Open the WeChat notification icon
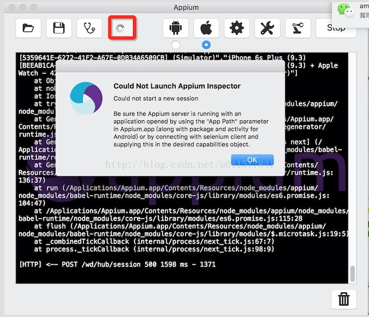Image resolution: width=369 pixels, height=317 pixels. point(345,10)
